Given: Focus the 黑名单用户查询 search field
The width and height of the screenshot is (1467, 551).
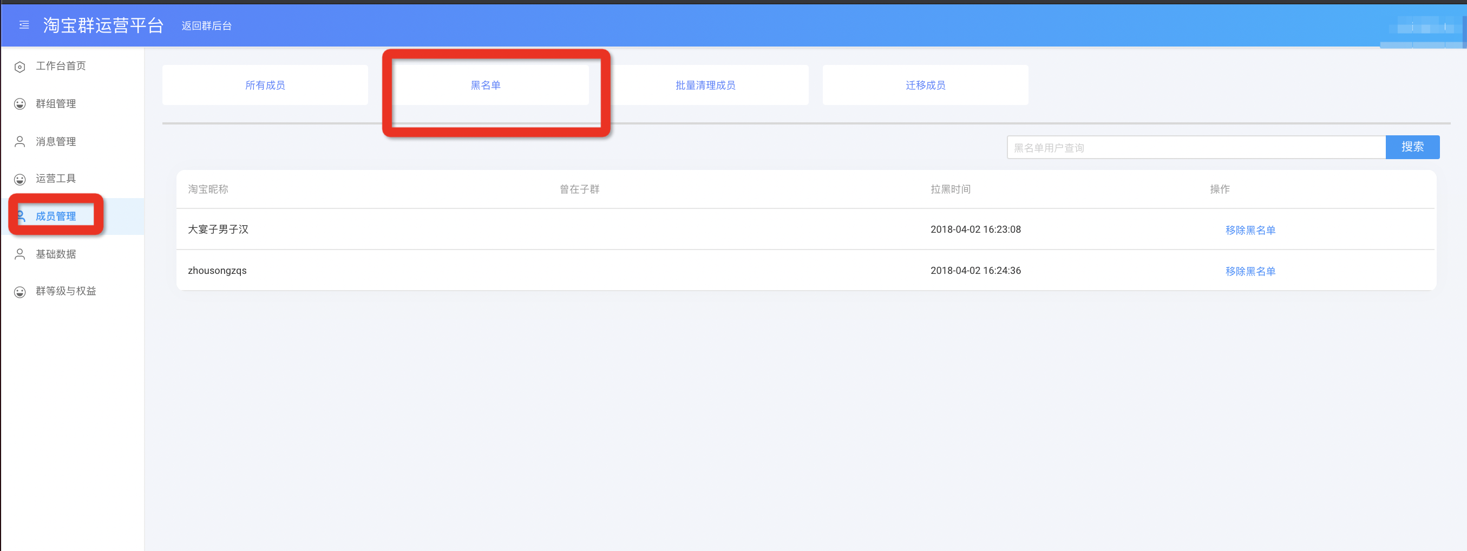Looking at the screenshot, I should click(1196, 147).
